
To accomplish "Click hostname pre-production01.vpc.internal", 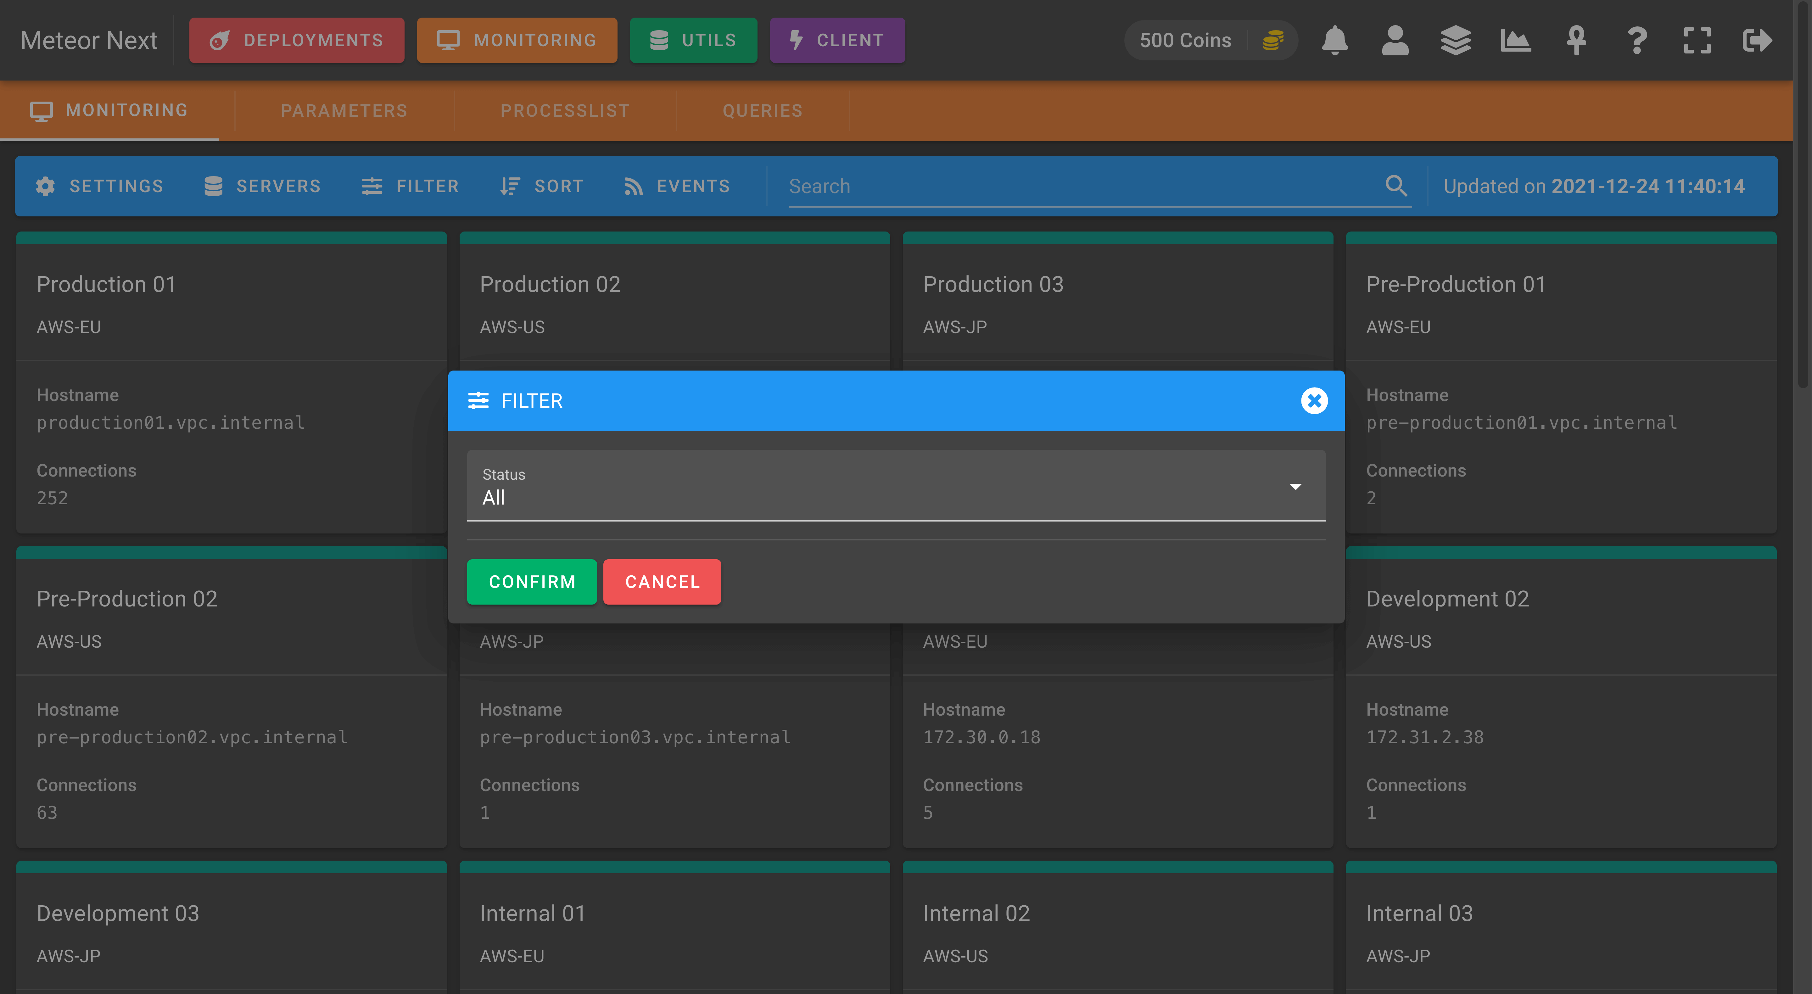I will [x=1522, y=422].
